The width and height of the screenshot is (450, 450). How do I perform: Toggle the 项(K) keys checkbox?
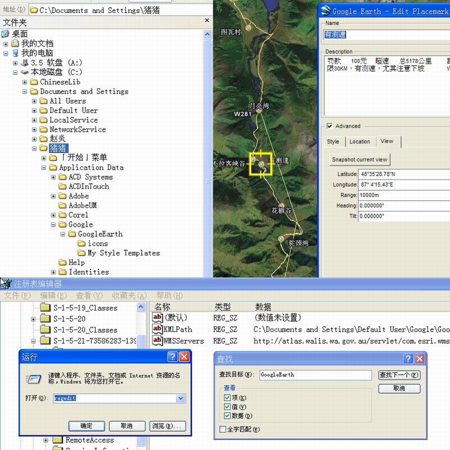[227, 398]
